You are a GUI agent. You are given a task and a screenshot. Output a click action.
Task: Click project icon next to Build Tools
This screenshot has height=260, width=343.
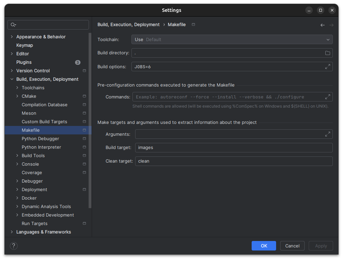tap(84, 155)
